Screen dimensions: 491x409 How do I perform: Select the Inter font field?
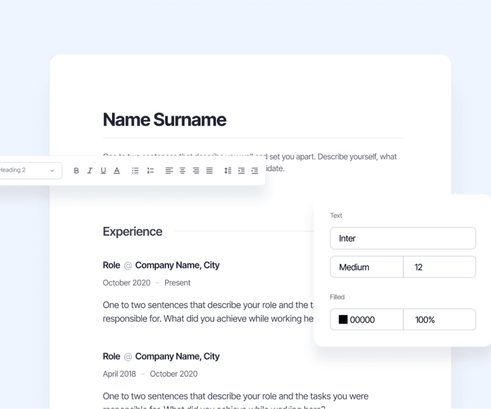pos(403,238)
